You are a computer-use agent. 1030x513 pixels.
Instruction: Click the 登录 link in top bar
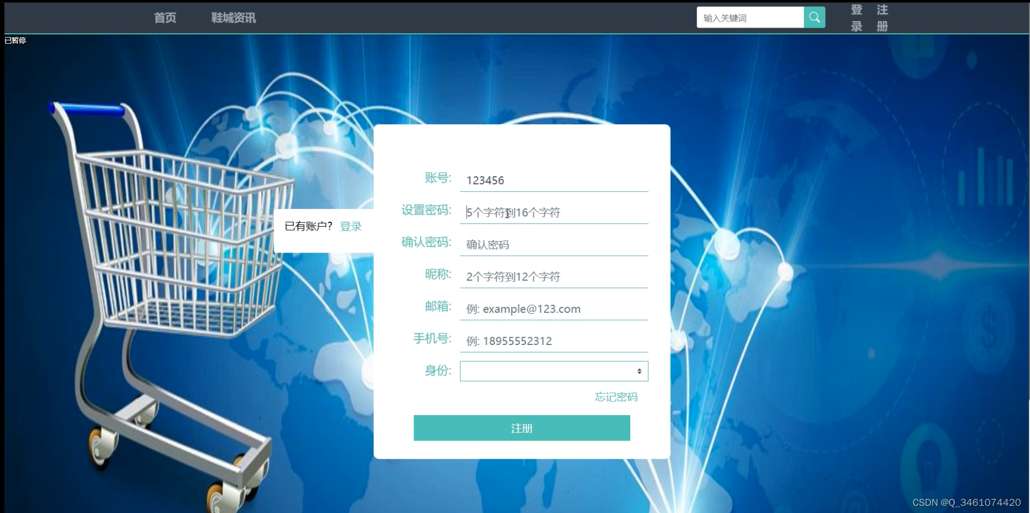coord(857,18)
